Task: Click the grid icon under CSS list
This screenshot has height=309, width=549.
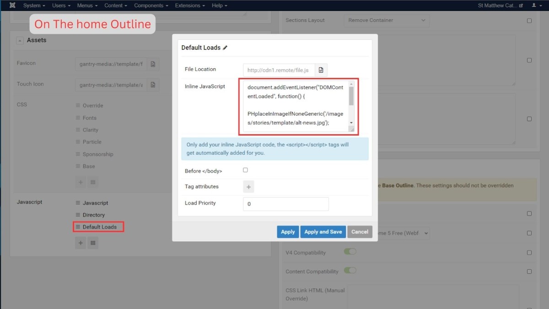Action: point(93,182)
